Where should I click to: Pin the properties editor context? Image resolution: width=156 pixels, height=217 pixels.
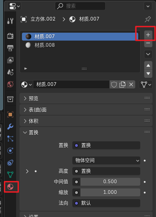point(148,19)
